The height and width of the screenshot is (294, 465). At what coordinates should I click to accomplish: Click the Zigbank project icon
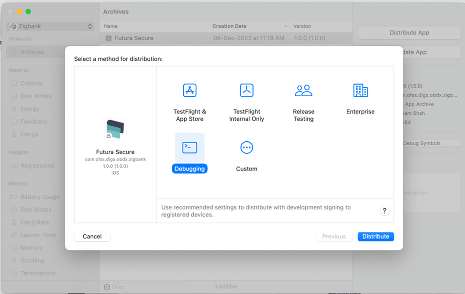tap(13, 26)
